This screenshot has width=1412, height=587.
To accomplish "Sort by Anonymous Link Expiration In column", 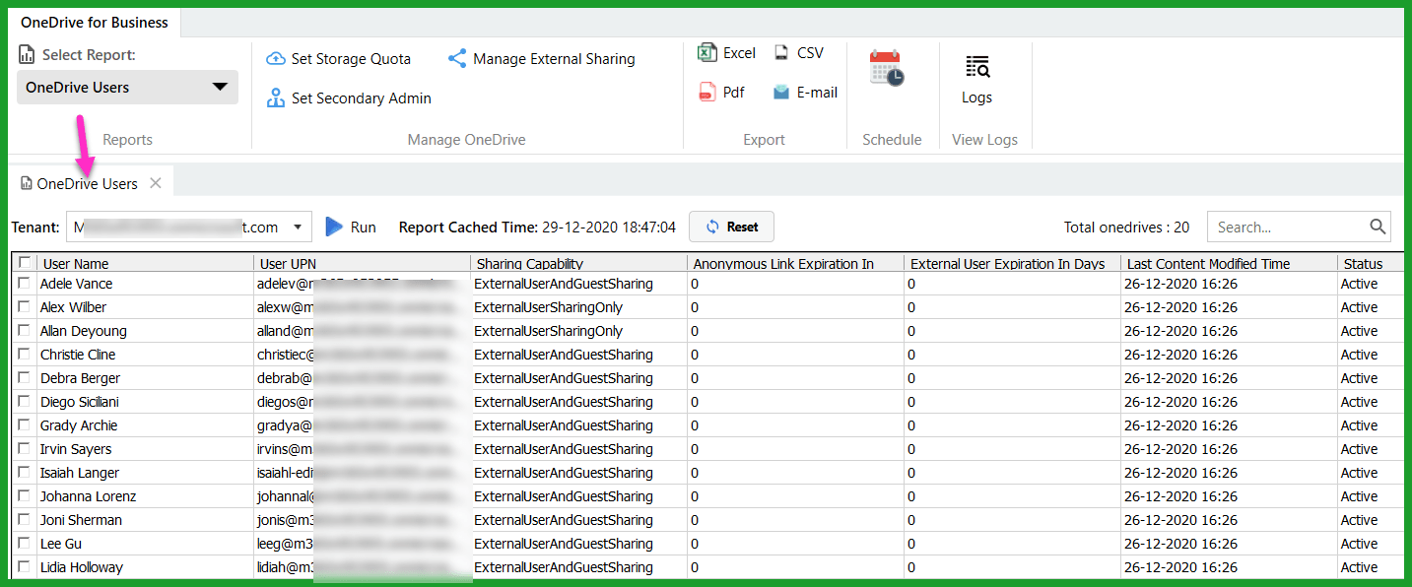I will click(795, 263).
